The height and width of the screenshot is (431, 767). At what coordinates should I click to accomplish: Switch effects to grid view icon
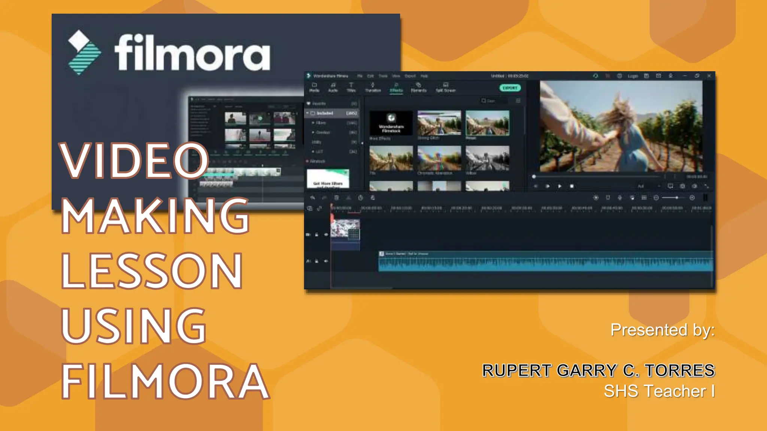click(x=518, y=101)
